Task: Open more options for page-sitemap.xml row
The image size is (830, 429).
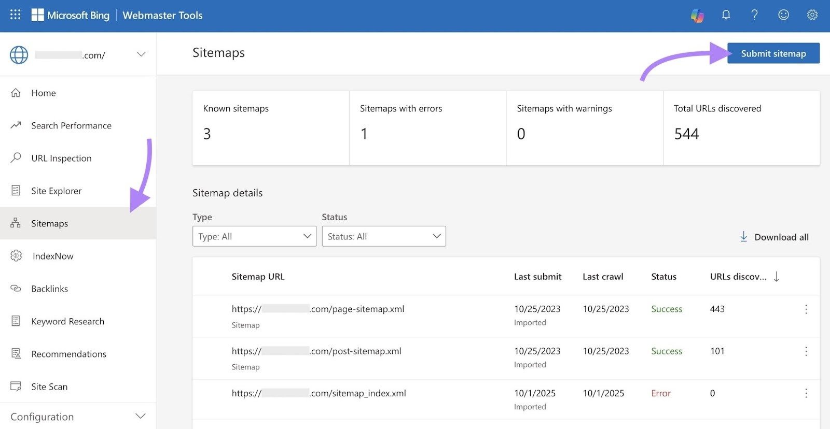Action: point(806,309)
